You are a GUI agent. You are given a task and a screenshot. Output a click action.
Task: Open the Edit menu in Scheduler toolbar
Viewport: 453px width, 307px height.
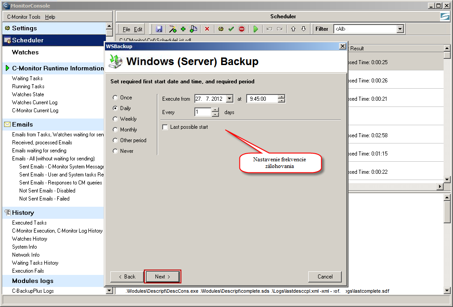coord(138,29)
